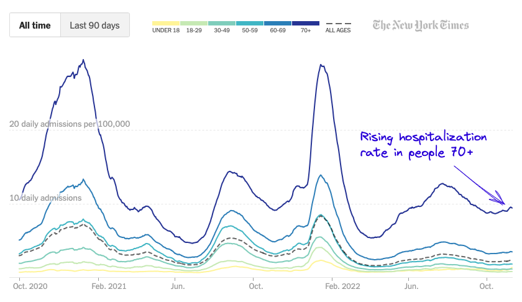Click the 60-69 blue legend swatch

[x=278, y=24]
